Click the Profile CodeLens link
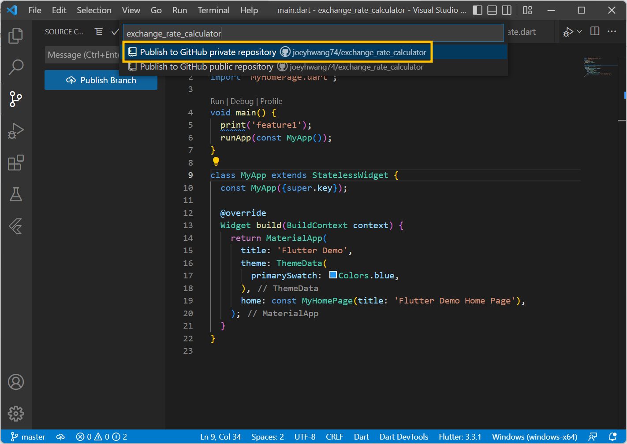Image resolution: width=627 pixels, height=444 pixels. (x=271, y=101)
